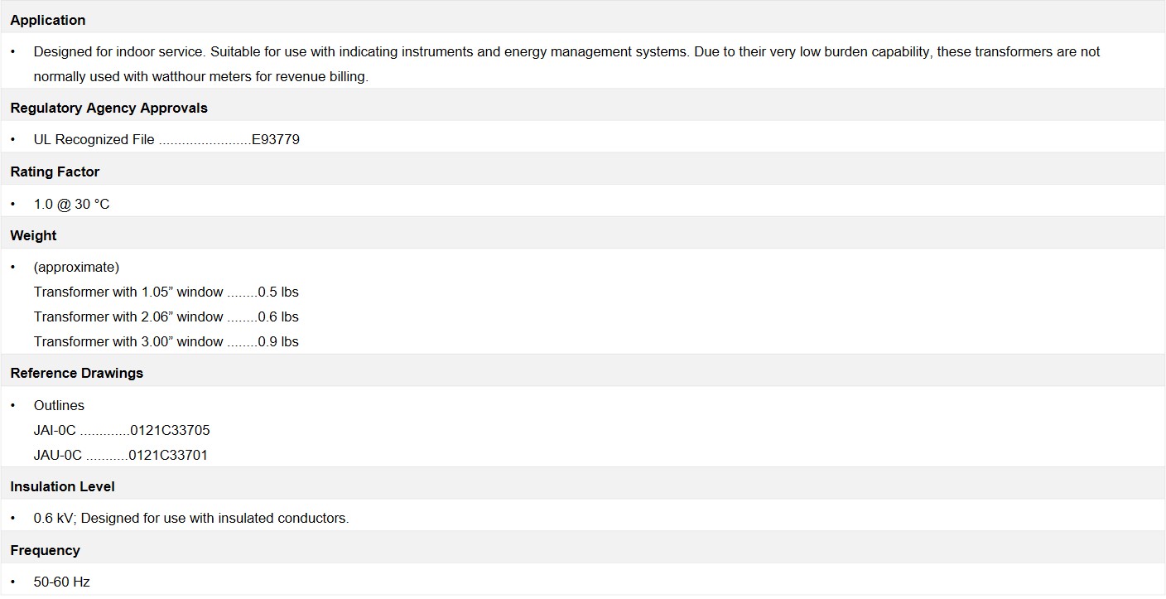
Task: Click the indoor service application description paragraph
Action: click(x=566, y=64)
